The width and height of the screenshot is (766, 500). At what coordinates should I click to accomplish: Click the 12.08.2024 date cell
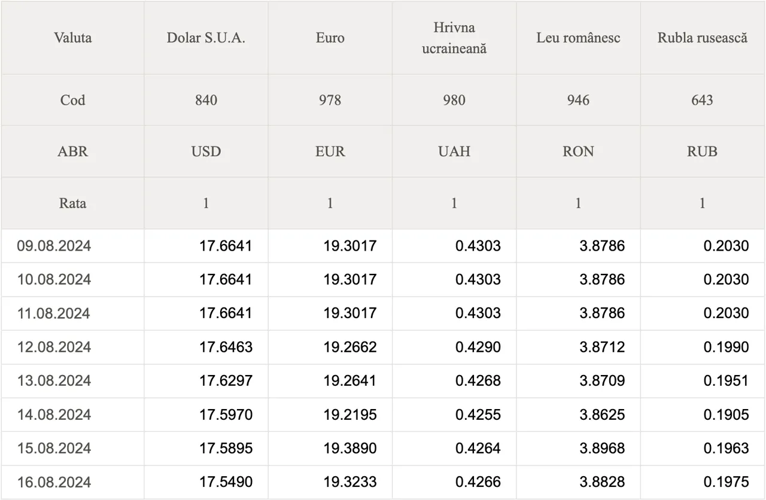(x=54, y=347)
